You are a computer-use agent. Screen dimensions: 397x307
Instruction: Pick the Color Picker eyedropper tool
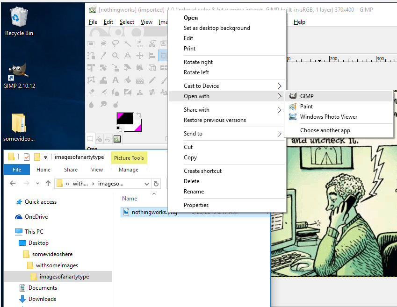[x=103, y=56]
